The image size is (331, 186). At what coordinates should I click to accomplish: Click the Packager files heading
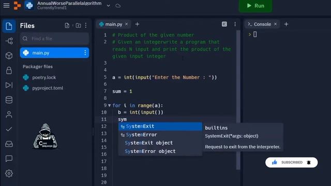point(38,67)
